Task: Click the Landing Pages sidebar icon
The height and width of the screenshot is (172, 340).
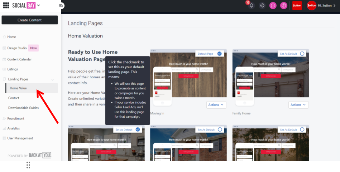Action: coord(4,79)
